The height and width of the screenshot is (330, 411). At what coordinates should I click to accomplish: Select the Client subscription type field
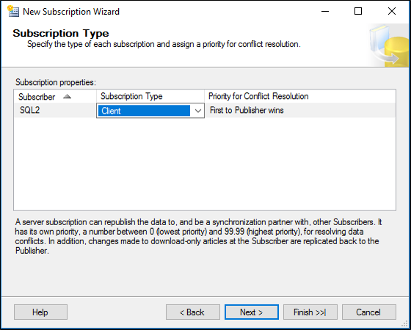(x=150, y=111)
